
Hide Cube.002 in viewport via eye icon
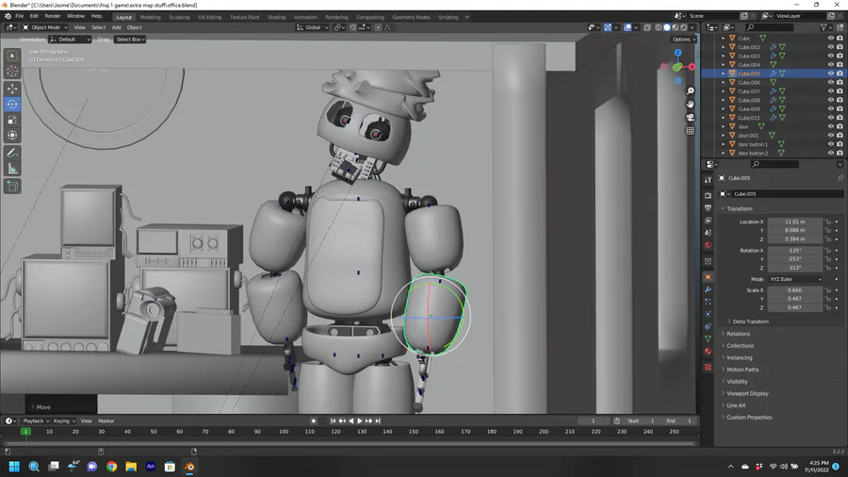[831, 47]
